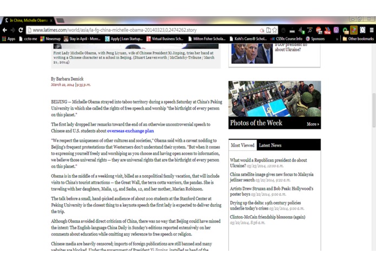Switch to the 'Most Viewed' tab

(x=242, y=145)
